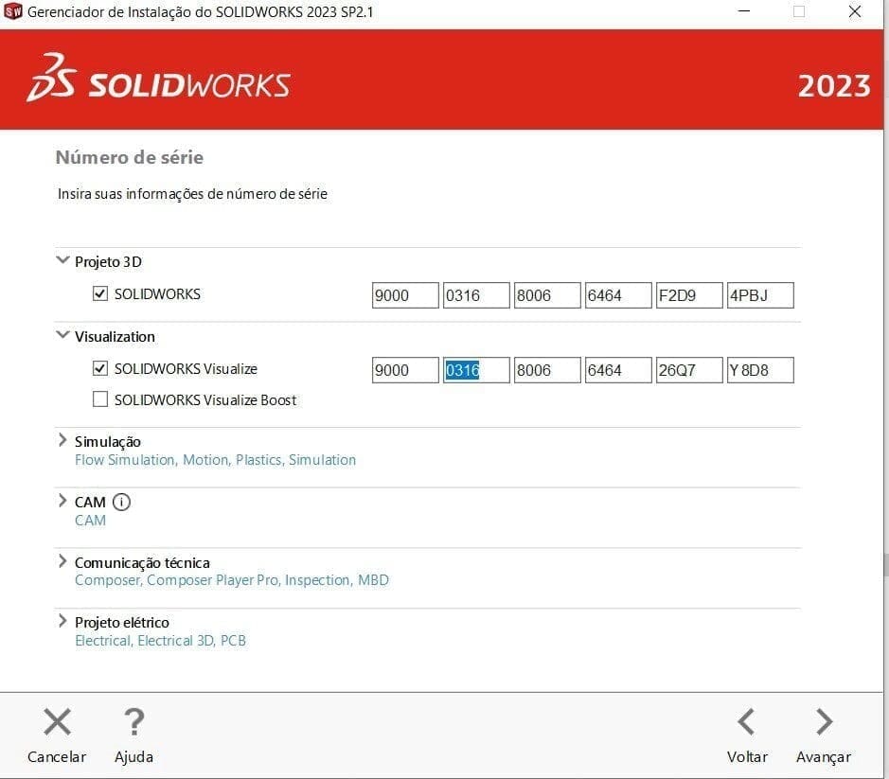Expand the Projeto elétrico section
The width and height of the screenshot is (889, 779).
pos(62,621)
